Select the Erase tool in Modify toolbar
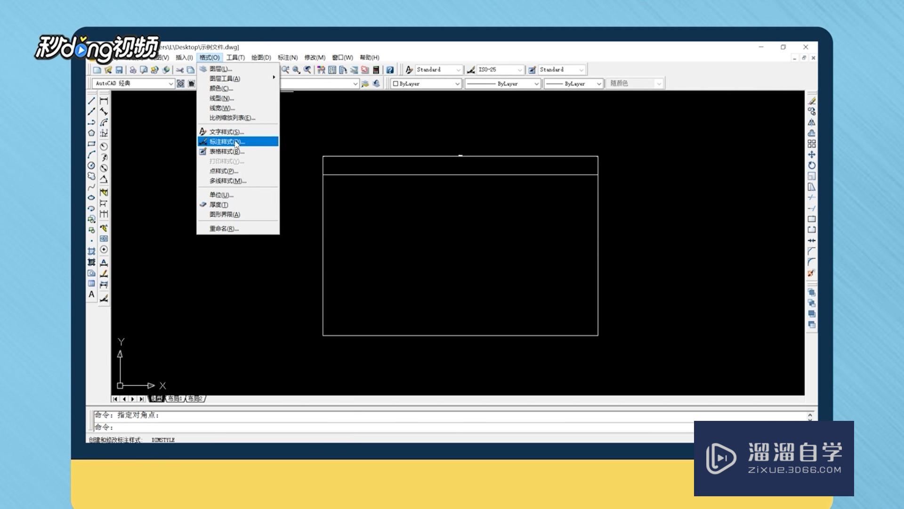Image resolution: width=904 pixels, height=509 pixels. point(812,101)
